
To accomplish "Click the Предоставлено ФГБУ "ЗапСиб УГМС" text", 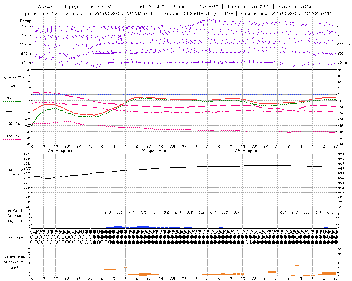I will tap(115, 7).
